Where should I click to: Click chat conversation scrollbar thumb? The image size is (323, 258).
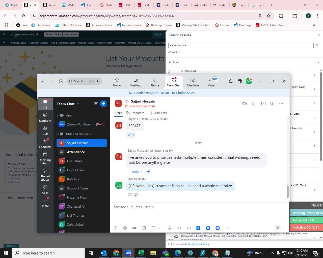(x=287, y=192)
